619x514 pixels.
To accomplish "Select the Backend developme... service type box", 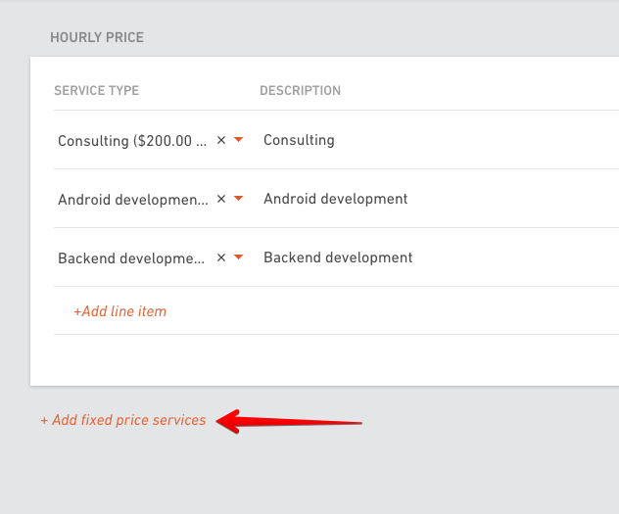I will click(x=151, y=258).
